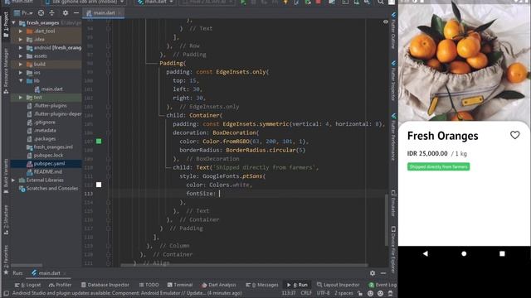Click the red Stop button in toolbar
The width and height of the screenshot is (531, 298).
pyautogui.click(x=319, y=2)
